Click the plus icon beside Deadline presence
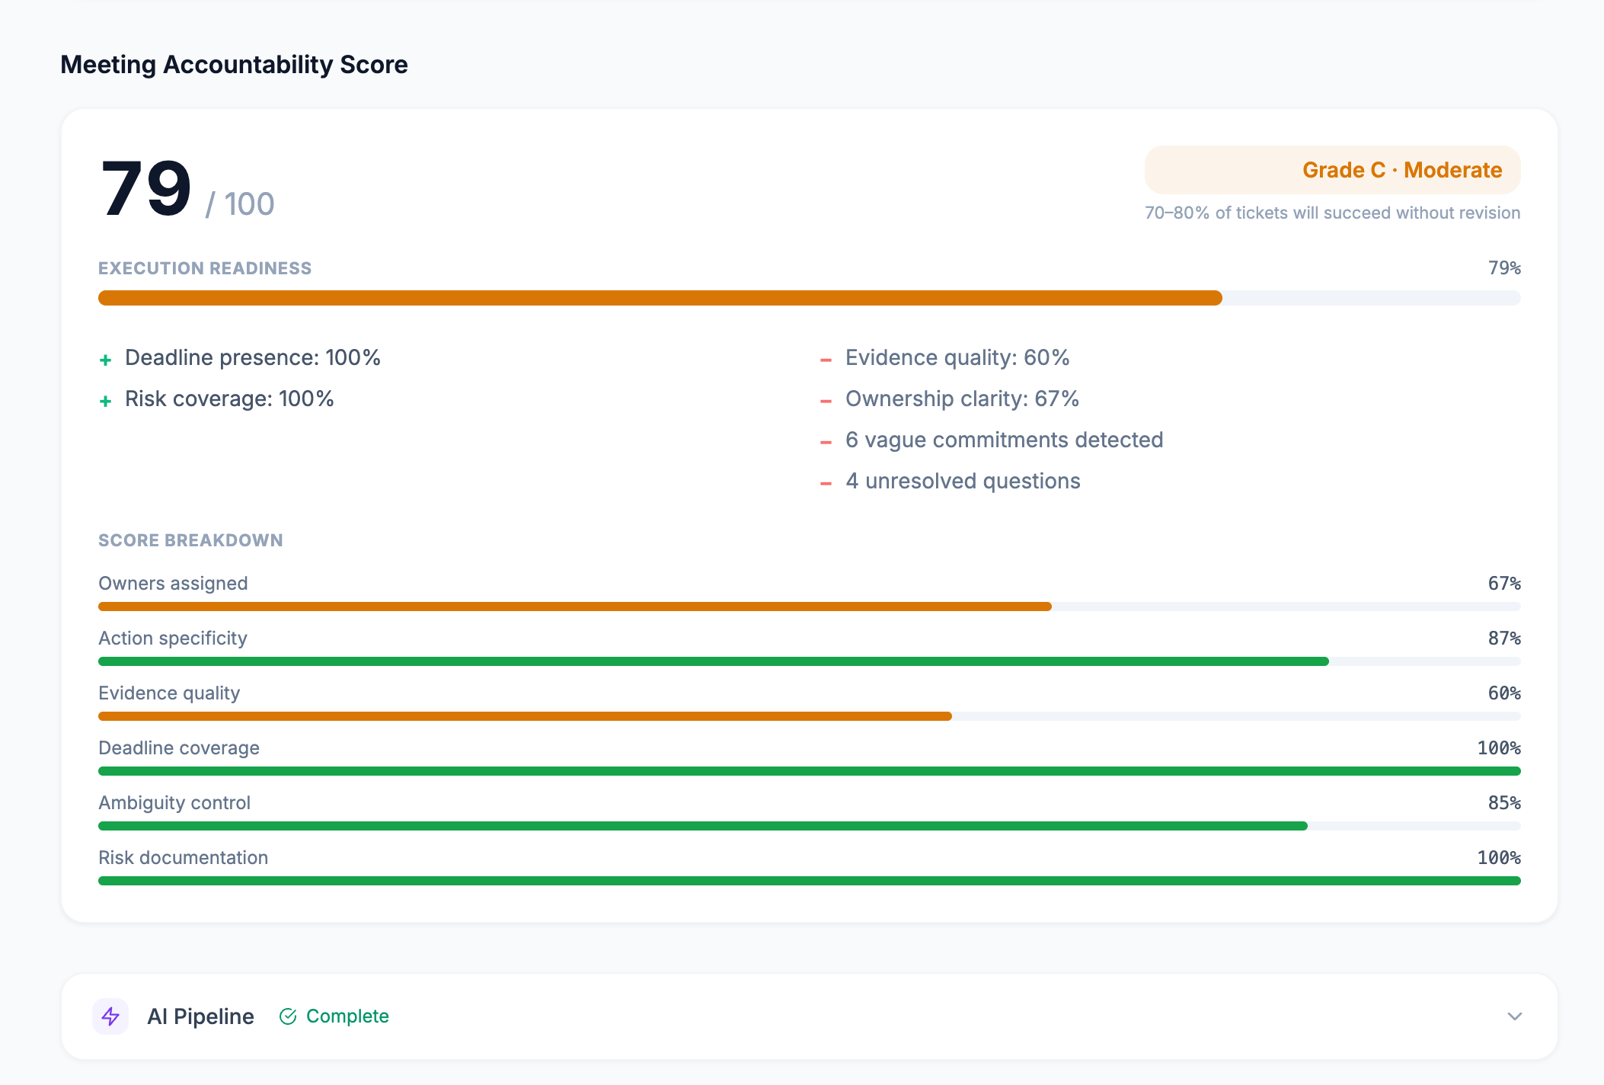This screenshot has height=1085, width=1604. pos(106,360)
